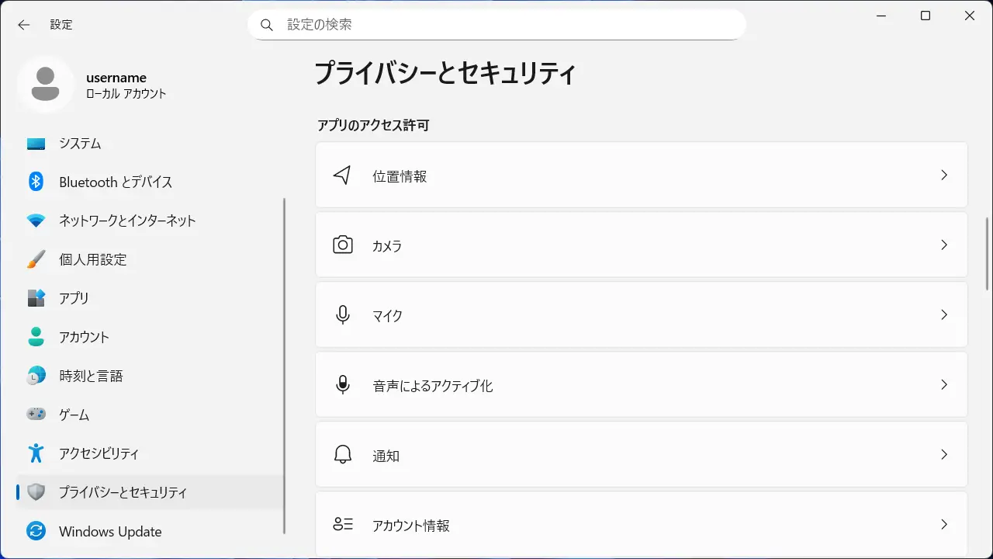Click the paintbrush icon for 個人用設定
993x559 pixels.
(36, 259)
